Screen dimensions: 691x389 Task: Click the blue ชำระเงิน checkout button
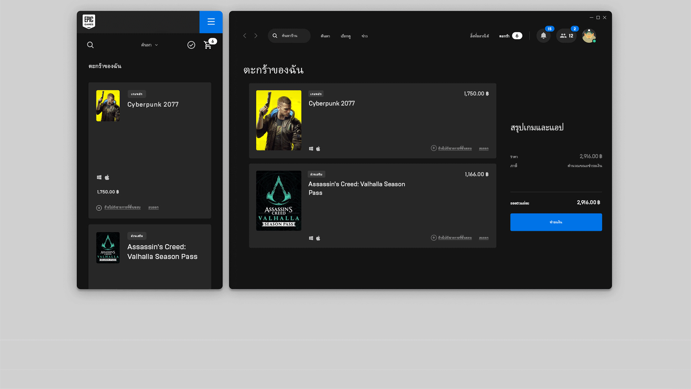point(556,222)
